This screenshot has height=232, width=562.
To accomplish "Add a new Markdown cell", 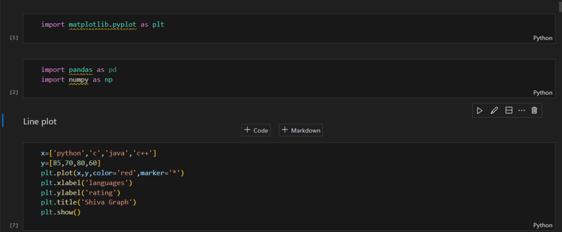I will pyautogui.click(x=301, y=130).
